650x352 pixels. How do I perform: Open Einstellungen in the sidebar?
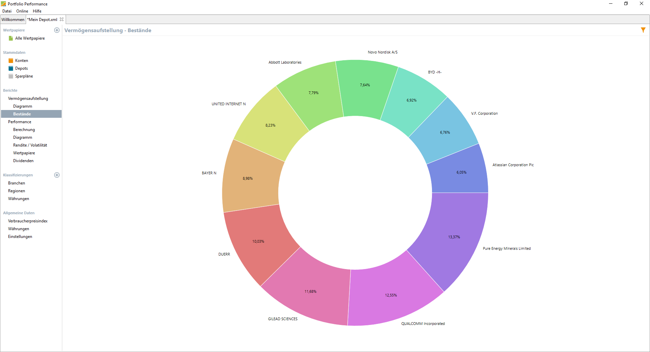pos(20,237)
